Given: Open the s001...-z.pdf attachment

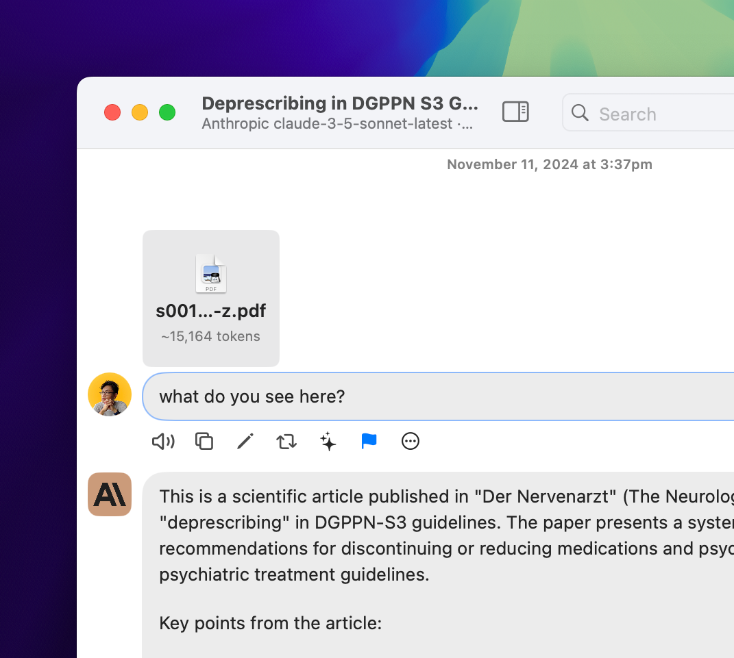Looking at the screenshot, I should [x=210, y=298].
